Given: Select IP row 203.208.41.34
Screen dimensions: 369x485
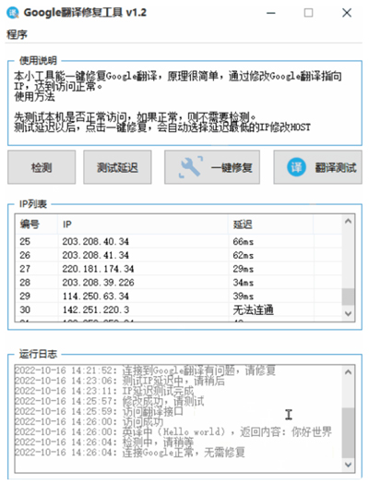Looking at the screenshot, I should tap(178, 255).
